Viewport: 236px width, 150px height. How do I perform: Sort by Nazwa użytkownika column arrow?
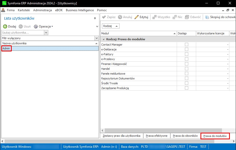click(96, 43)
